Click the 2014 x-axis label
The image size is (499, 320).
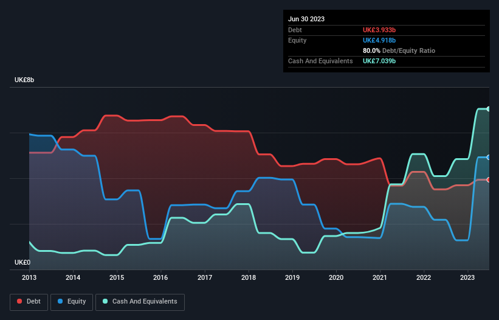(73, 277)
